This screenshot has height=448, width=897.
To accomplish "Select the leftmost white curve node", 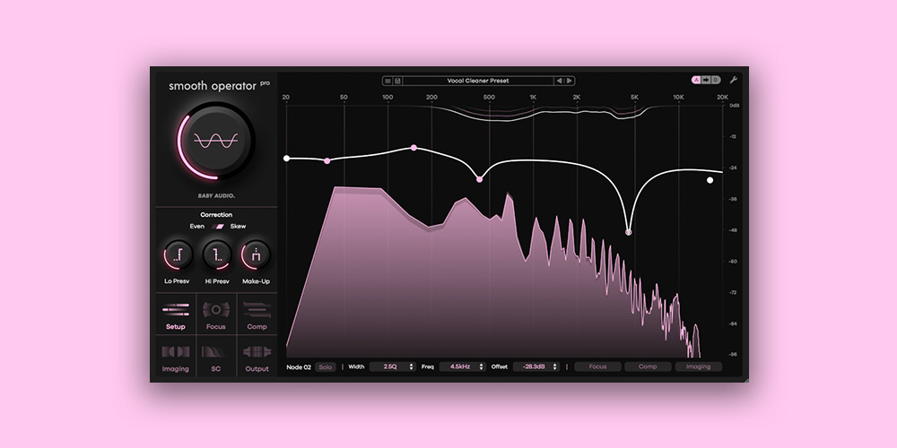I will (x=287, y=159).
